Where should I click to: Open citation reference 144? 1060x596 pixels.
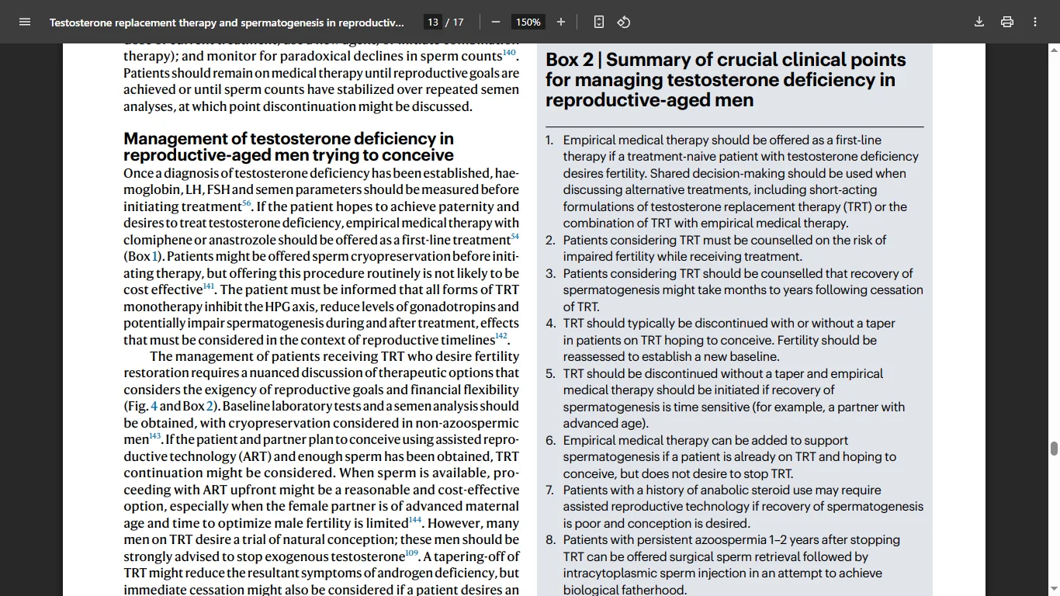415,520
